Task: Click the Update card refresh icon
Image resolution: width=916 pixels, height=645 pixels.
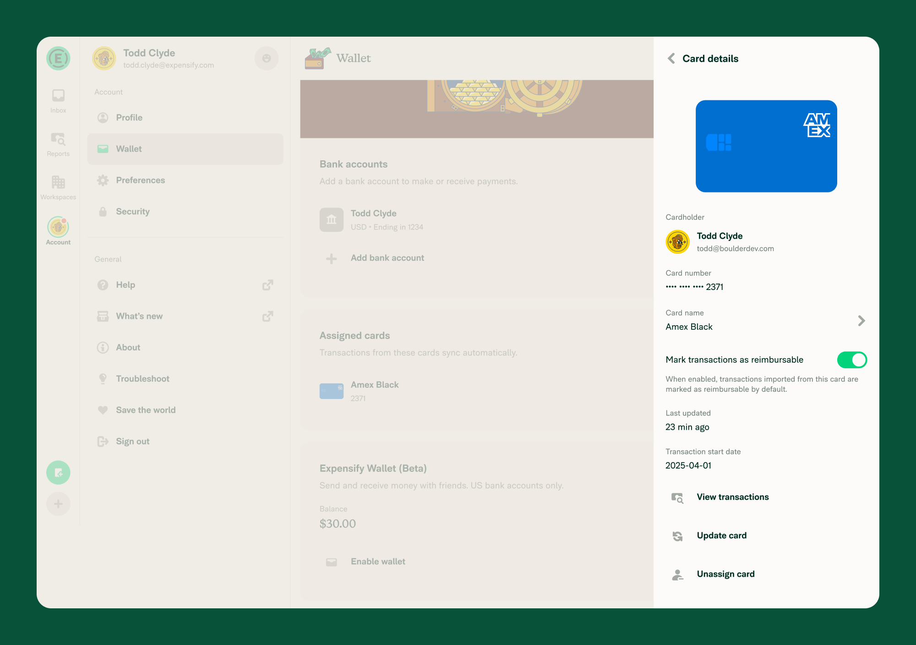Action: (677, 536)
